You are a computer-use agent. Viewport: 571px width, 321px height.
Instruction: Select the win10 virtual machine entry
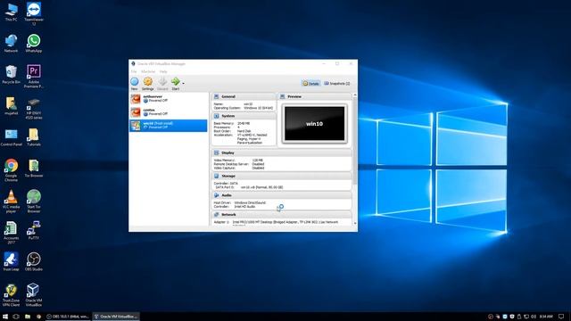pos(169,126)
